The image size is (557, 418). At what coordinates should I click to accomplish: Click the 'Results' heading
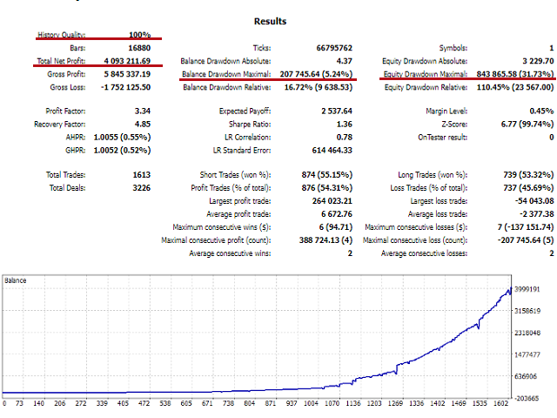[270, 21]
